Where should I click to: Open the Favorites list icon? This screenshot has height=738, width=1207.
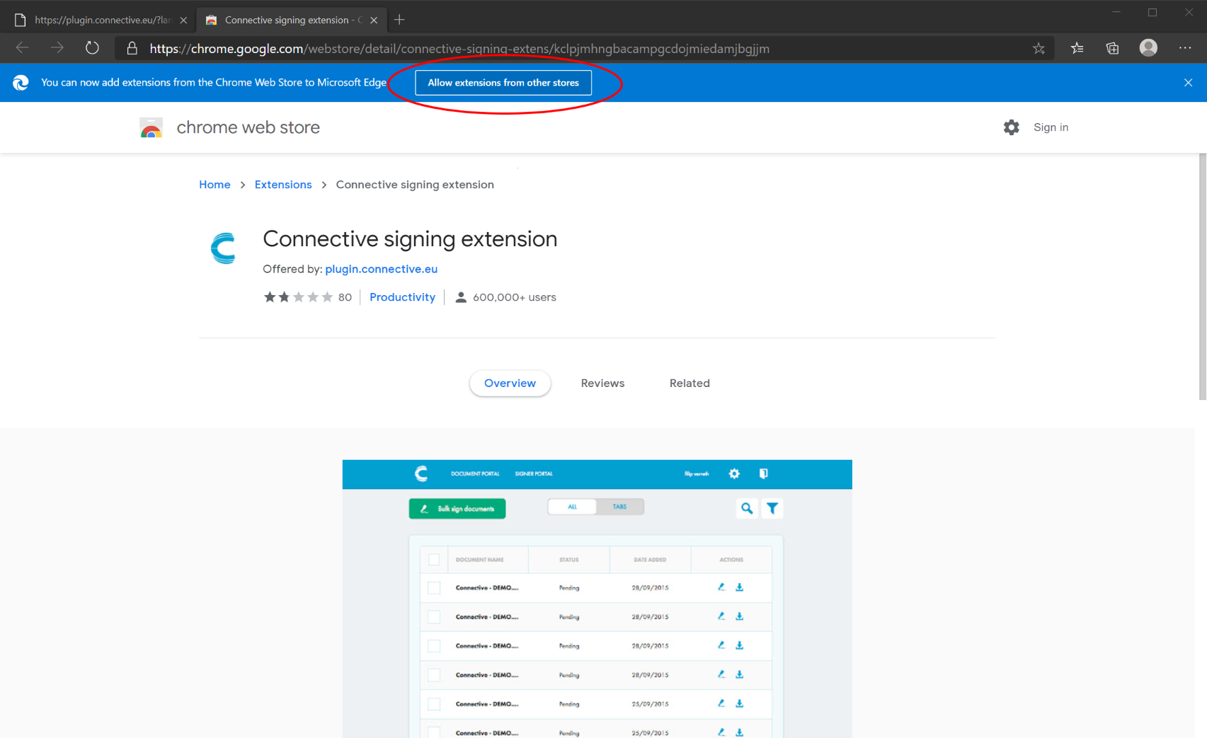click(x=1077, y=48)
